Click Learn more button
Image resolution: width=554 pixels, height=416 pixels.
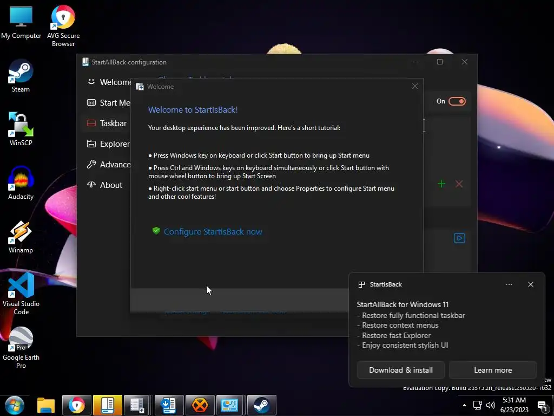[493, 370]
